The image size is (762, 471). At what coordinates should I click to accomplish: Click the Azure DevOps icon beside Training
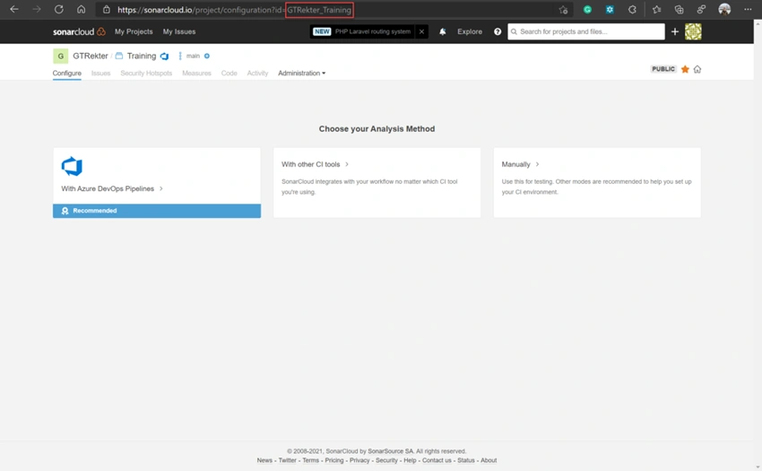tap(164, 57)
